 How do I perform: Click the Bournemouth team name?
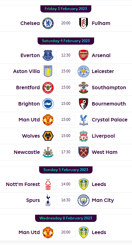pyautogui.click(x=109, y=104)
